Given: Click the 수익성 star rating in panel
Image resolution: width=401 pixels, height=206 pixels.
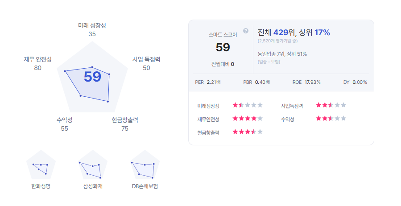Looking at the screenshot, I should coord(331,118).
